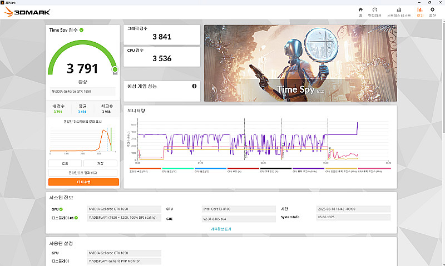Click the 로드 (Load) button
Screen dimensions: 445x266
pos(65,163)
